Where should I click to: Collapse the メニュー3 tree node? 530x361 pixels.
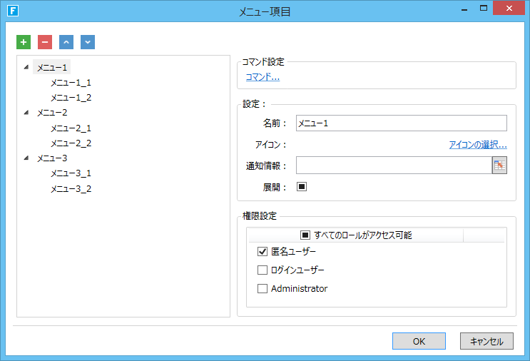[x=26, y=158]
